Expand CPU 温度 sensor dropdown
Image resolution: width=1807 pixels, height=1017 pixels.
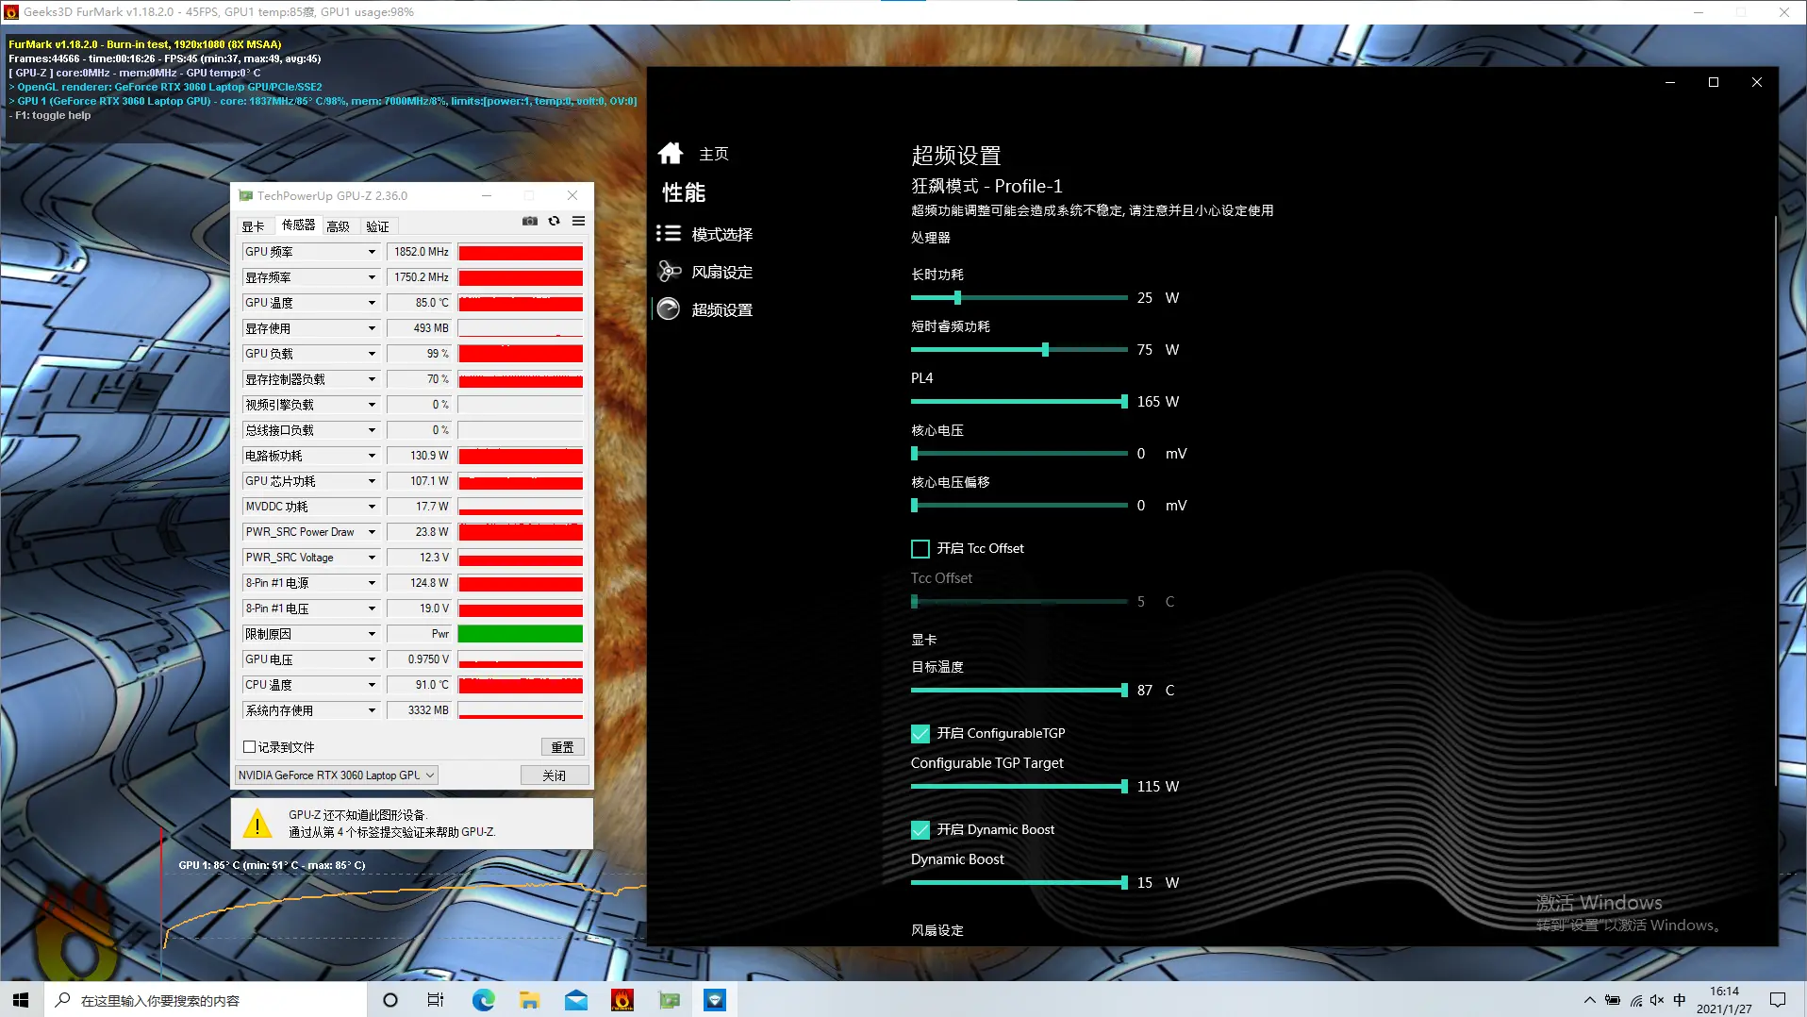[x=372, y=685]
